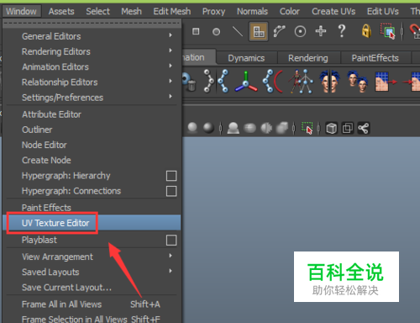The height and width of the screenshot is (323, 420).
Task: Expand Animation Editors submenu
Action: pyautogui.click(x=92, y=66)
